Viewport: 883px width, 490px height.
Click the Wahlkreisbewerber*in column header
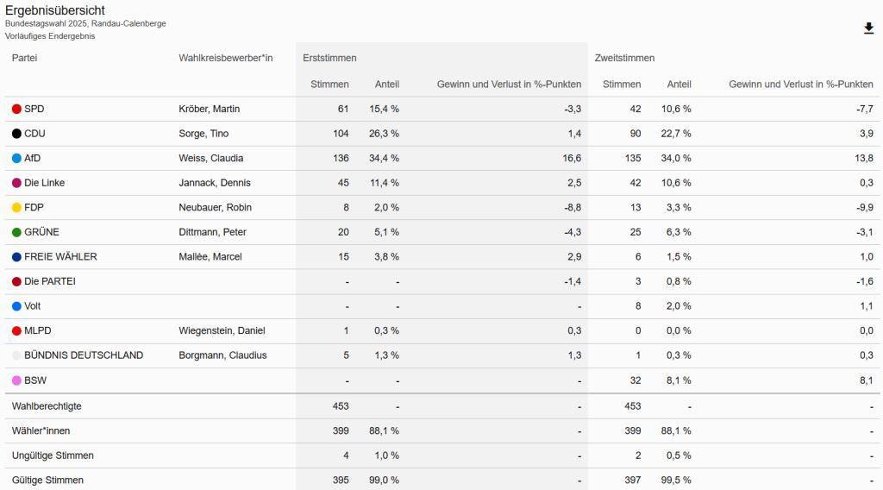(225, 58)
